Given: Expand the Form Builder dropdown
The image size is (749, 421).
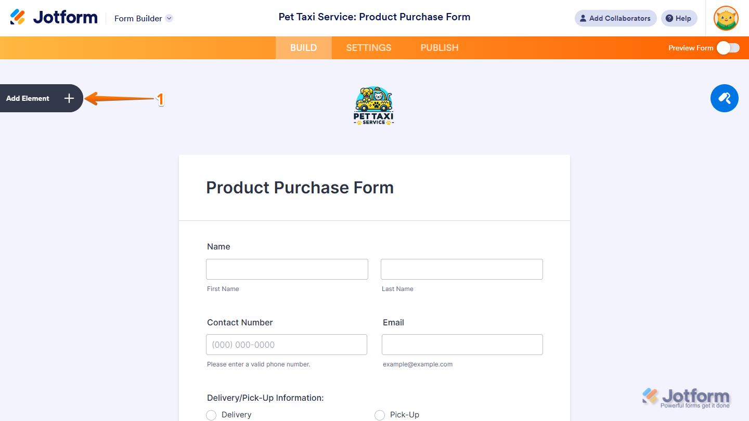Looking at the screenshot, I should [169, 18].
